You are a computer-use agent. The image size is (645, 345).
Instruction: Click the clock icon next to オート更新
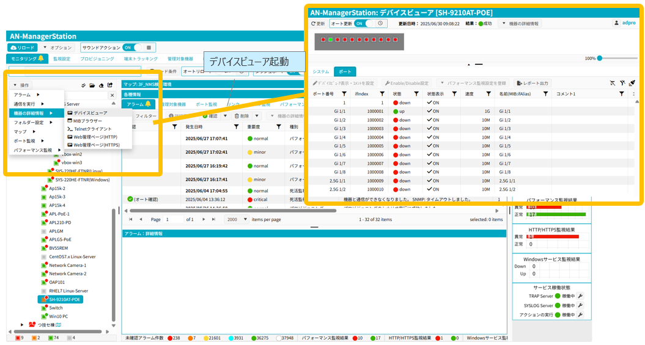[x=380, y=23]
